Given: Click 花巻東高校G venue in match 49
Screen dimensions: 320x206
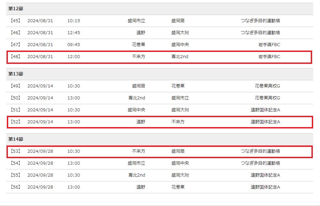Looking at the screenshot, I should [x=267, y=86].
